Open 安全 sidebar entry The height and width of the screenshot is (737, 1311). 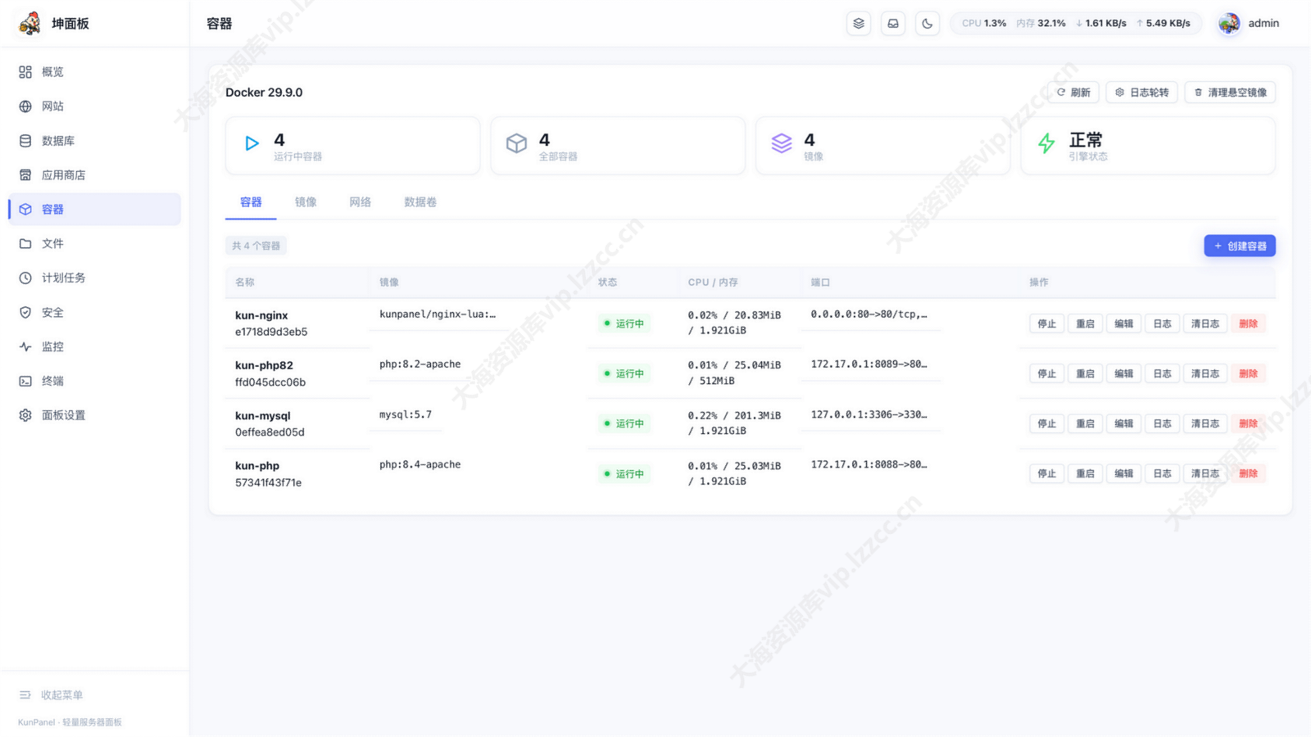click(94, 312)
